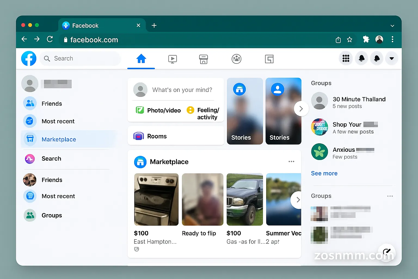Open the Watch video tab icon

(x=173, y=59)
